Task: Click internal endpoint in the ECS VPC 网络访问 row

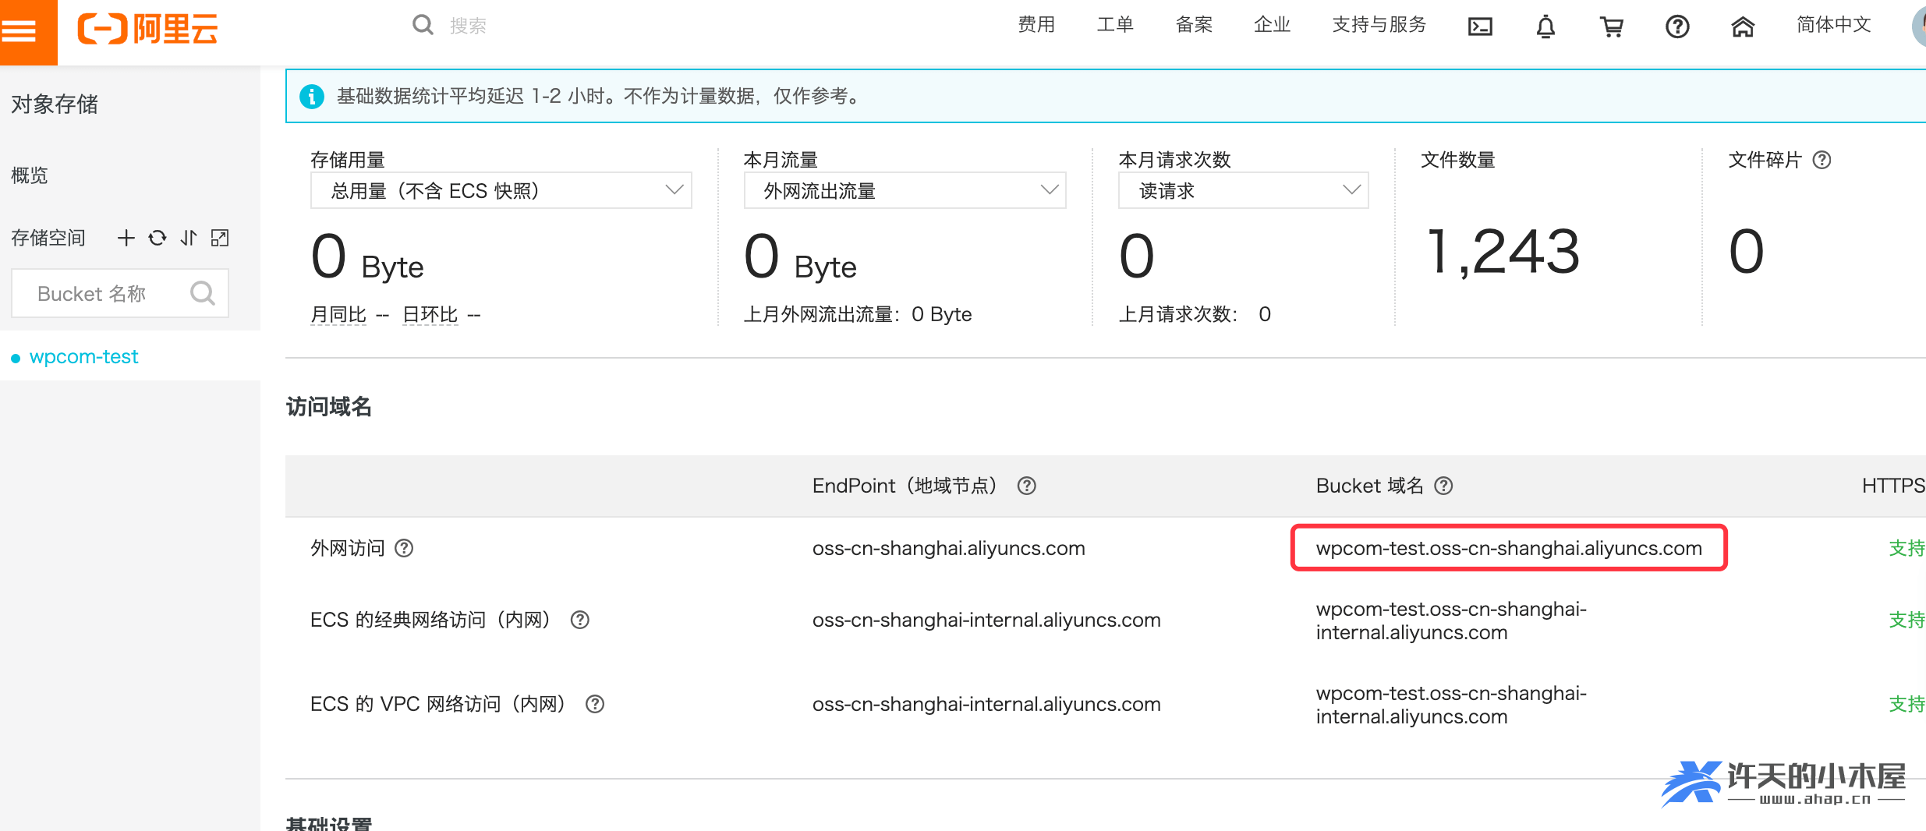Action: [x=986, y=704]
